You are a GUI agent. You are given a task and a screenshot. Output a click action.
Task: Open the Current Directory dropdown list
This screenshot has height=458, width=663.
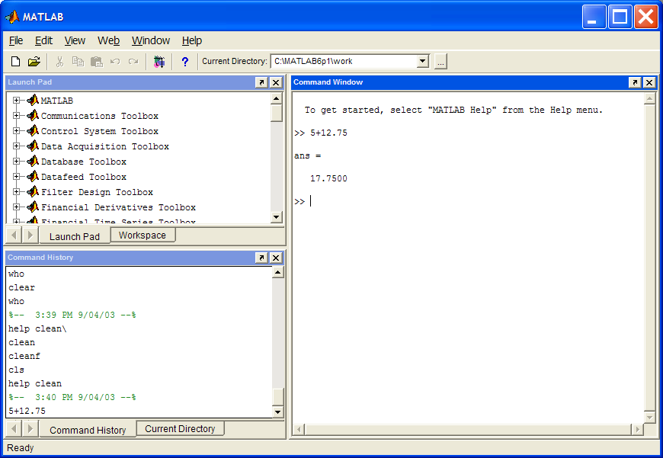[422, 61]
